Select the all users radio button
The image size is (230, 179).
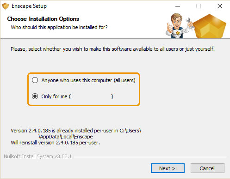35,80
